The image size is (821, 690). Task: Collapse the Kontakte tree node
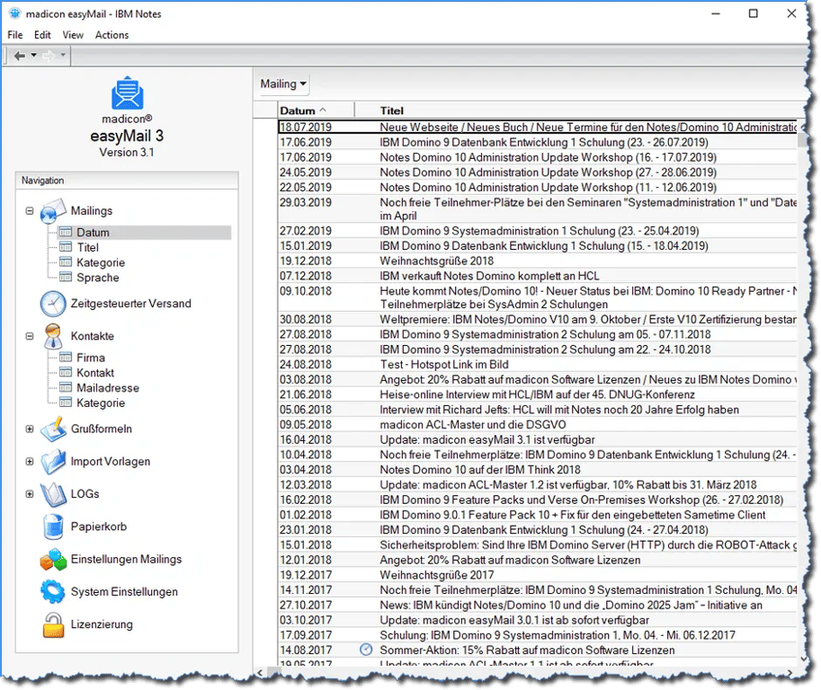tap(30, 336)
